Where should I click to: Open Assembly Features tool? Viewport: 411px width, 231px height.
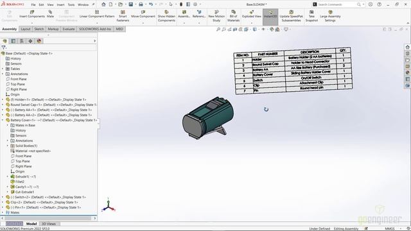click(x=184, y=14)
